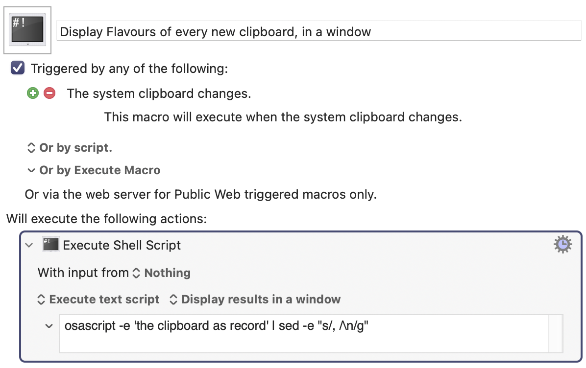Open 'Display results in a window' popup
This screenshot has width=586, height=368.
[255, 299]
